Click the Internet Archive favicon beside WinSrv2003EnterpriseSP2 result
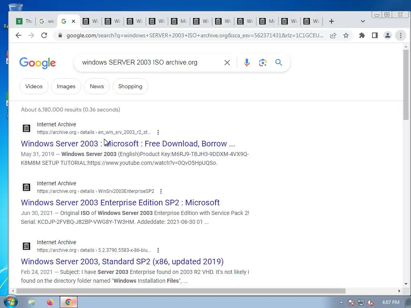 pyautogui.click(x=26, y=187)
